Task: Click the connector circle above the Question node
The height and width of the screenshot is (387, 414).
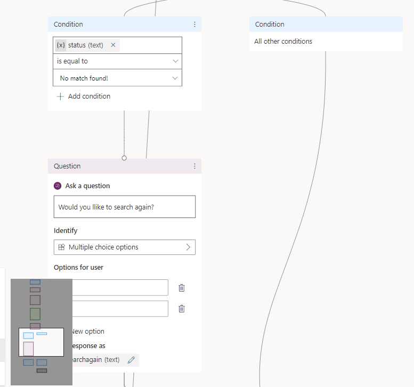Action: pyautogui.click(x=124, y=158)
